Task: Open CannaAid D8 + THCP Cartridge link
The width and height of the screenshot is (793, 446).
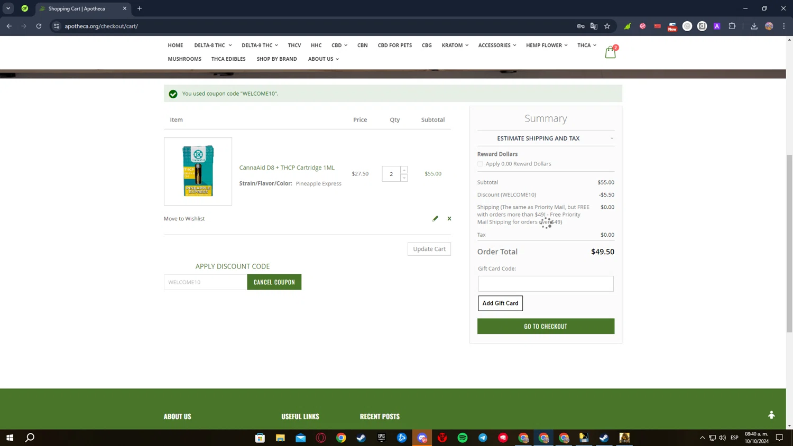Action: point(287,168)
